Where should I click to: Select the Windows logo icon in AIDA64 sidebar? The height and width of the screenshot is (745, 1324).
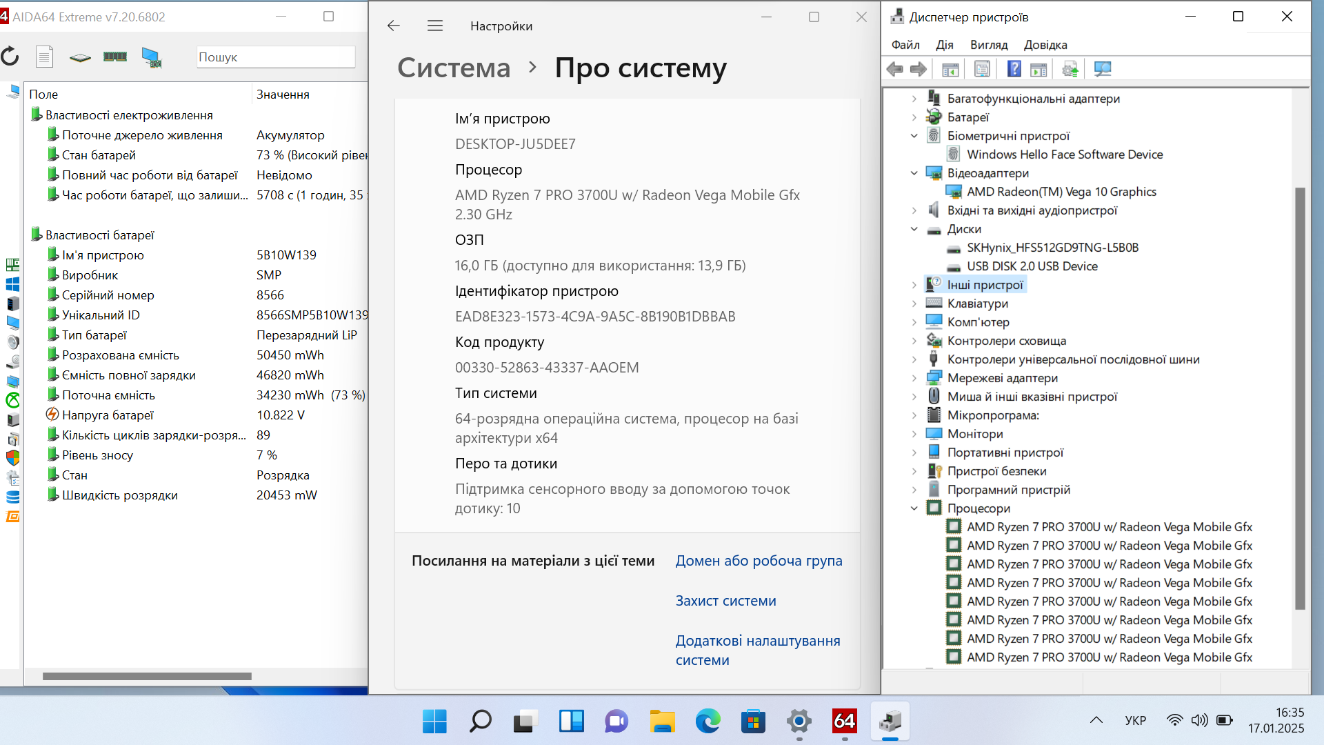(x=12, y=284)
